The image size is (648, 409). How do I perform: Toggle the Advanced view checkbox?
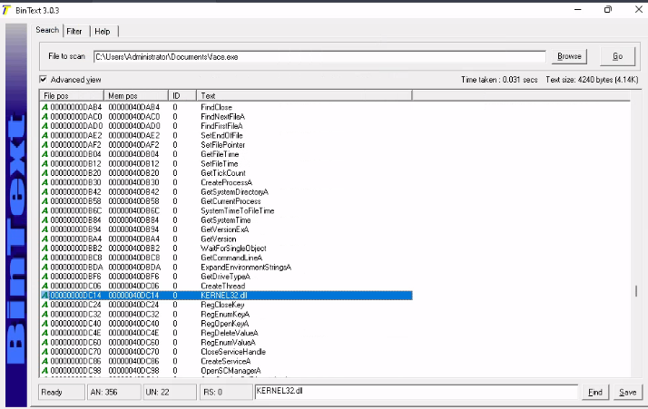pos(44,80)
